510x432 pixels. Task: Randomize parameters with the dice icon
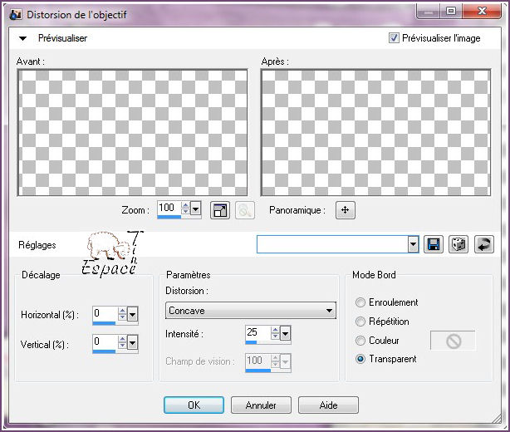(x=459, y=244)
